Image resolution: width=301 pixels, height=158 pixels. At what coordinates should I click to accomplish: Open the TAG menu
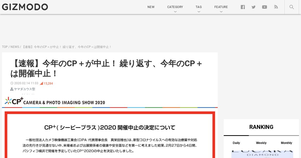[x=199, y=7]
